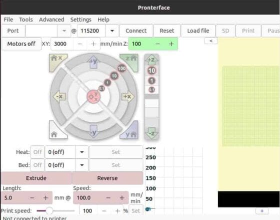Click Load file
Image resolution: width=280 pixels, height=220 pixels.
click(198, 31)
